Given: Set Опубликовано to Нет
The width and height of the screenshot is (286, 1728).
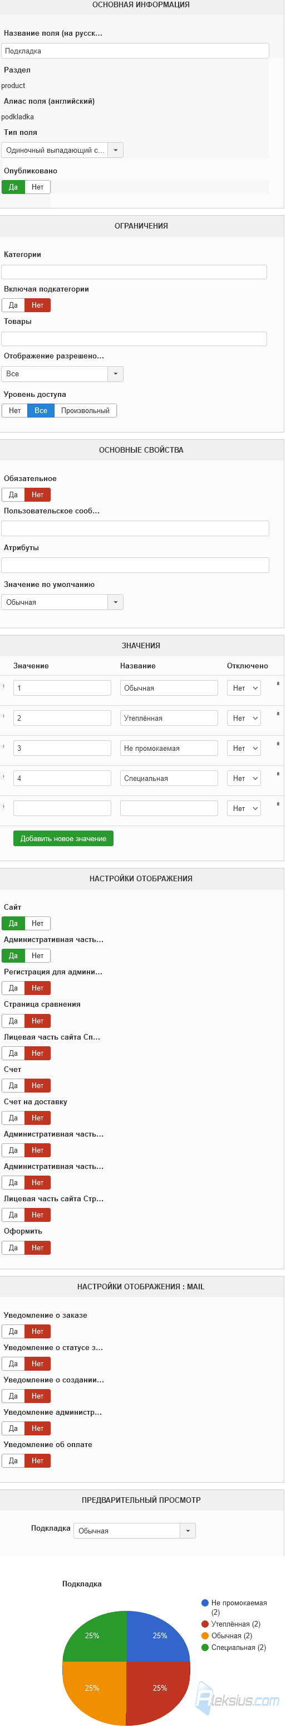Looking at the screenshot, I should pyautogui.click(x=37, y=187).
